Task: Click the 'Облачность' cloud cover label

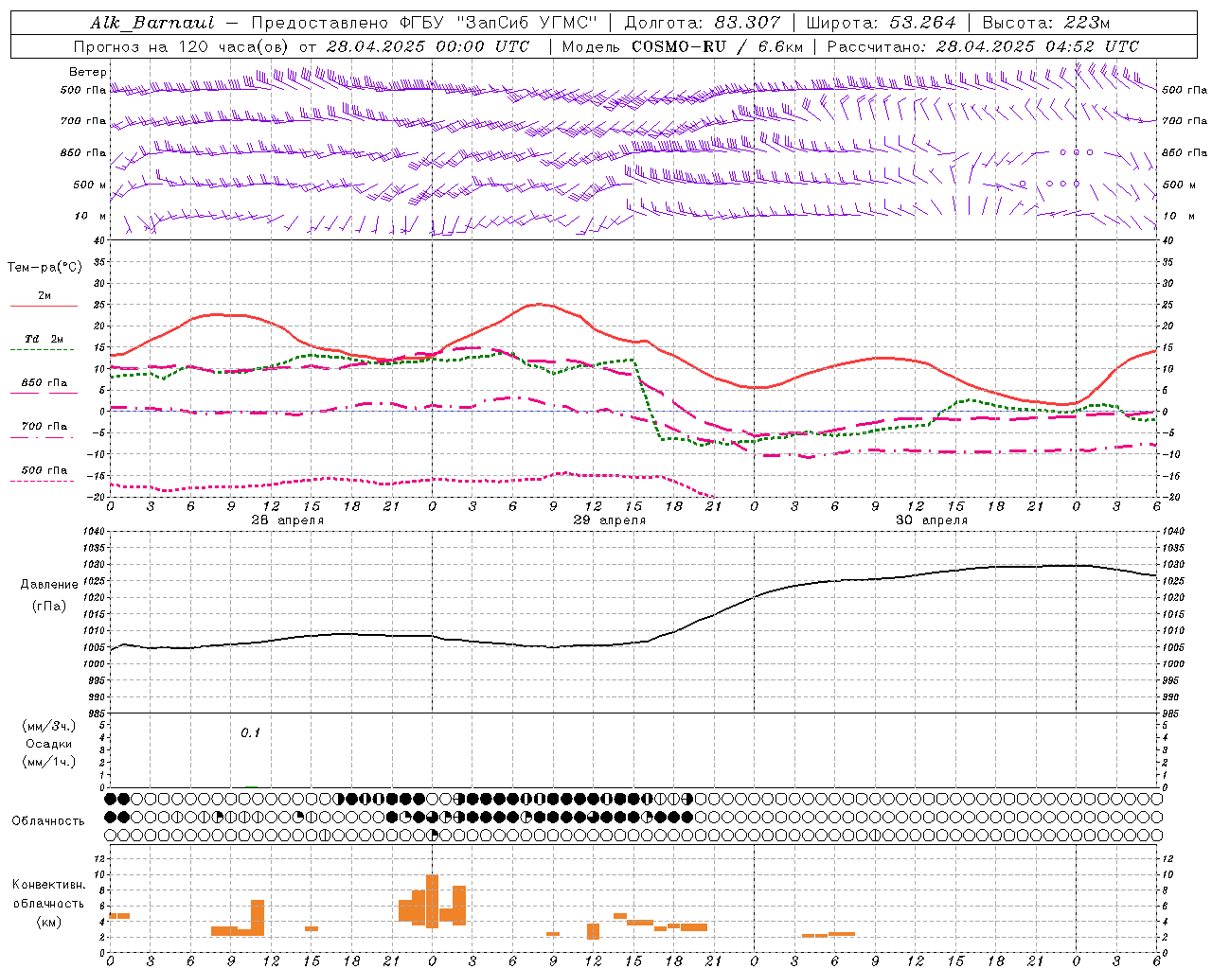Action: pos(48,821)
